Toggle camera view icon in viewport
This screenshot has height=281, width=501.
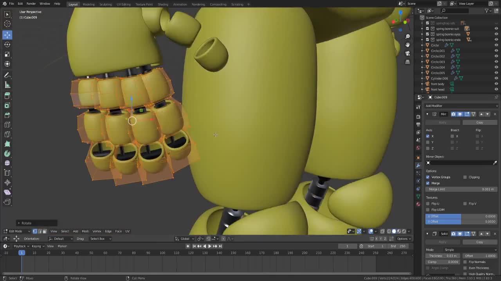pos(407,53)
